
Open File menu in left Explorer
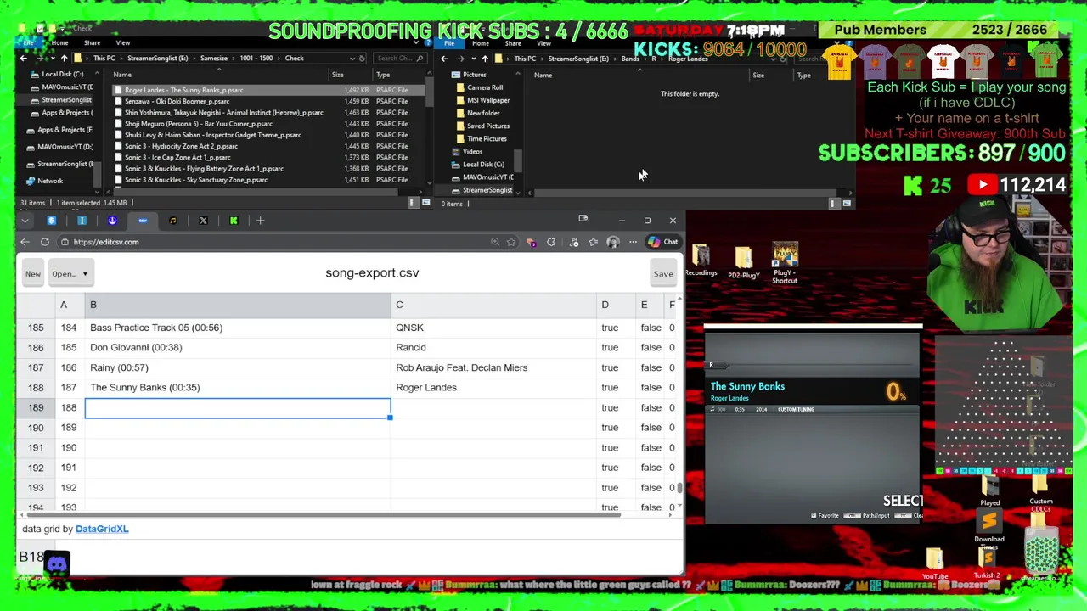point(28,42)
